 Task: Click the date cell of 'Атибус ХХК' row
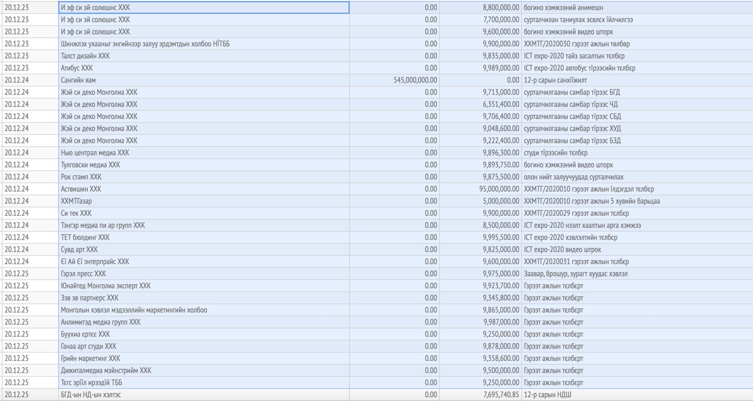pyautogui.click(x=30, y=68)
